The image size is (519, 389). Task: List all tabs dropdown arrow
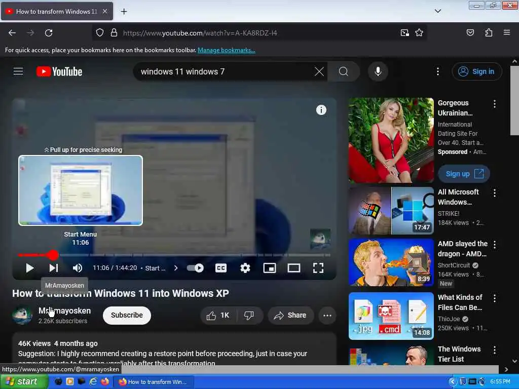[x=437, y=11]
